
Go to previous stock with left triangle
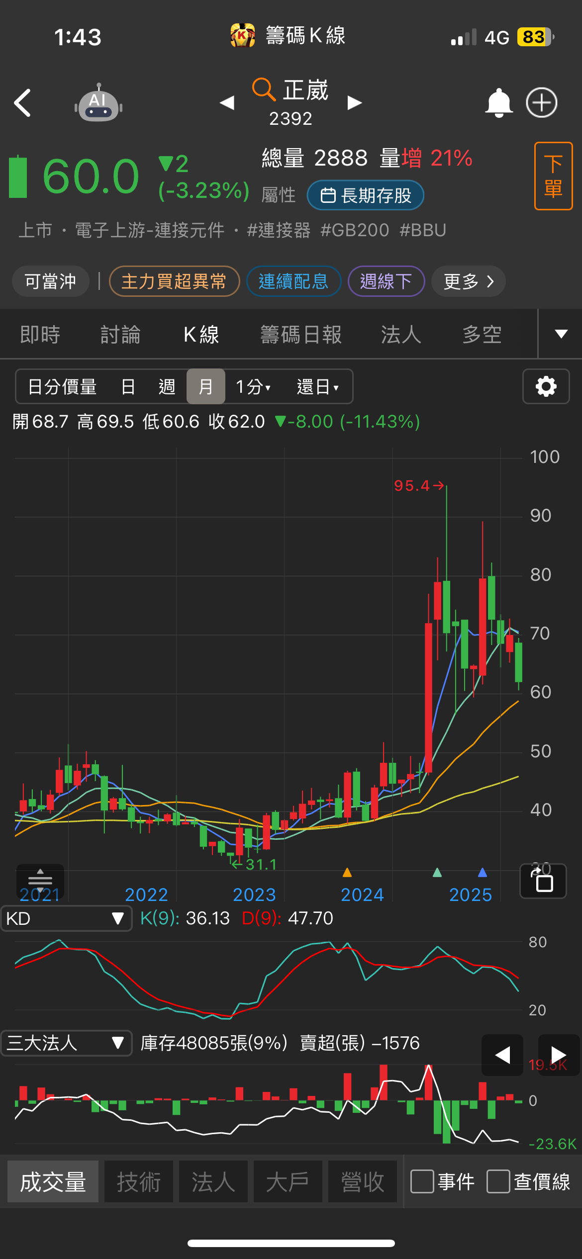pyautogui.click(x=227, y=103)
